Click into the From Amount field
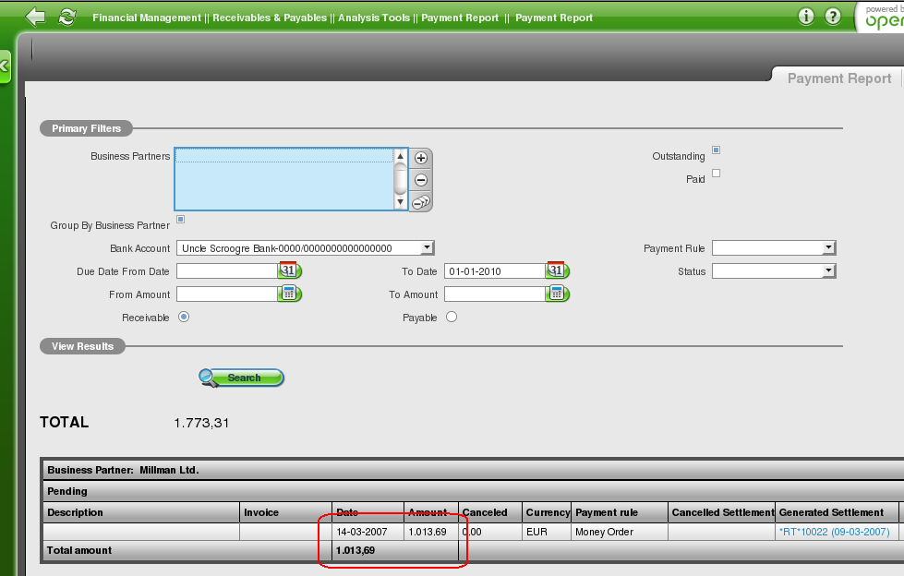Viewport: 904px width, 576px height. coord(227,294)
